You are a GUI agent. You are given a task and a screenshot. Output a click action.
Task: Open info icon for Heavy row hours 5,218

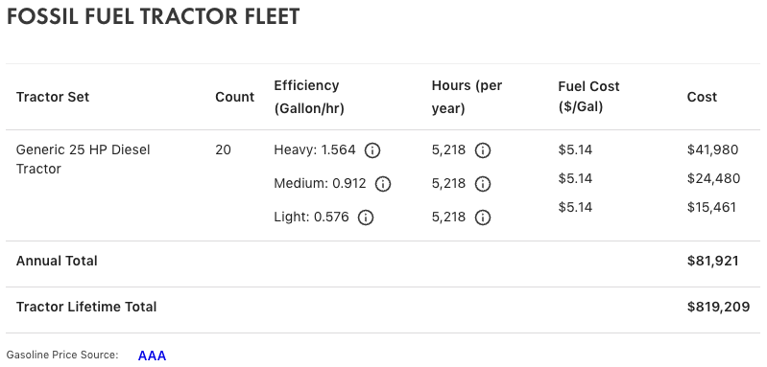tap(483, 150)
